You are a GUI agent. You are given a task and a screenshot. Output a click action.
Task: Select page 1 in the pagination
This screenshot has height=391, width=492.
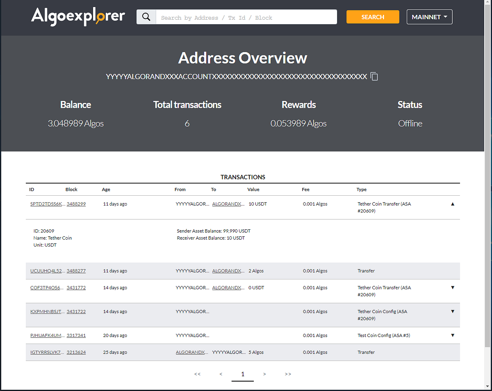point(243,374)
